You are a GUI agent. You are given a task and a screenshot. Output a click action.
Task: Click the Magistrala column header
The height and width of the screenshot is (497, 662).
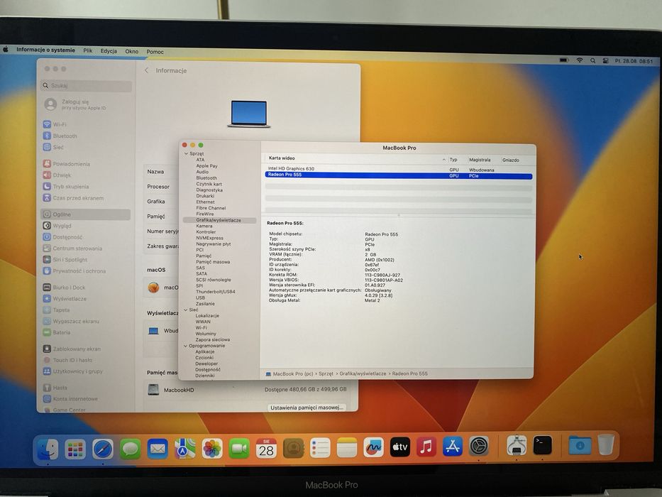[x=480, y=160]
